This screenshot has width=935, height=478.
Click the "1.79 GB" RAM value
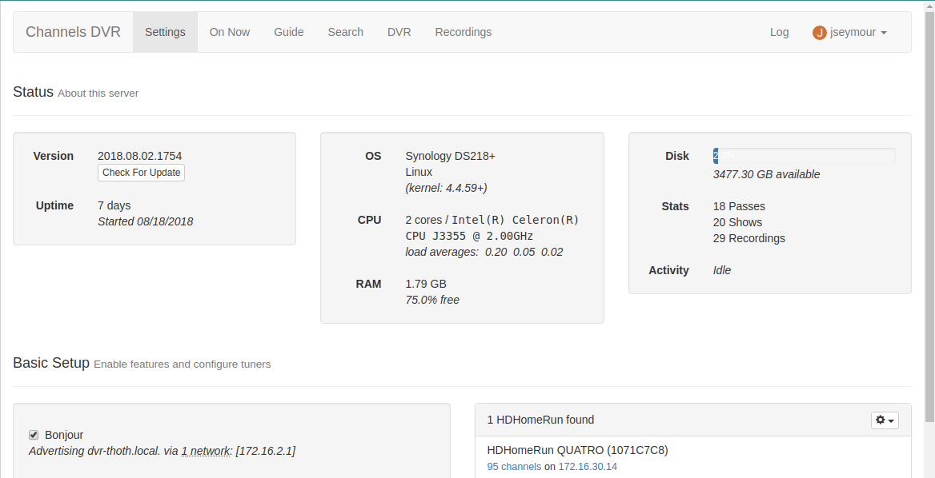(x=426, y=284)
